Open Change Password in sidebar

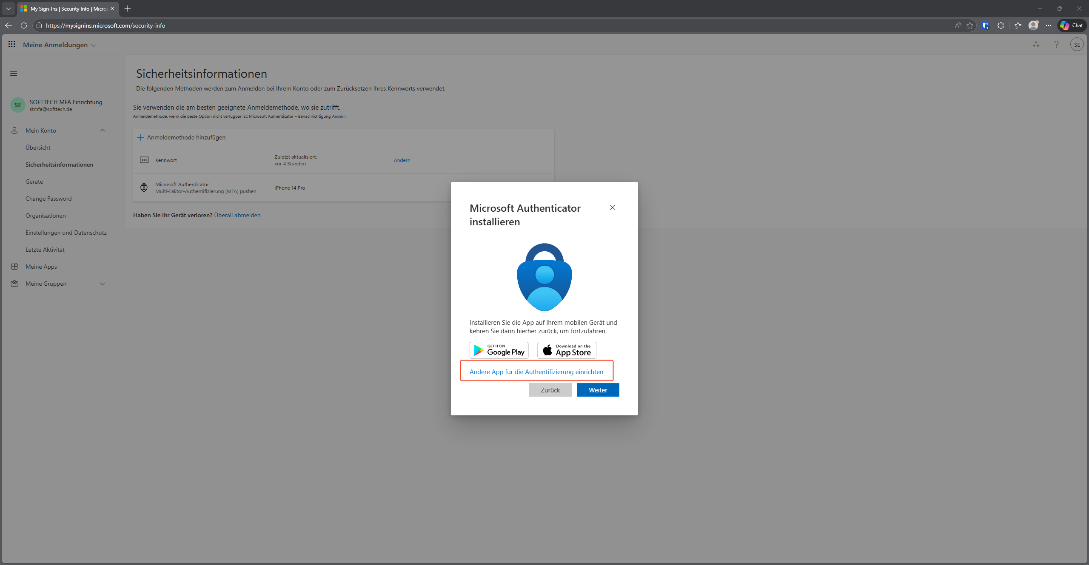(x=48, y=199)
